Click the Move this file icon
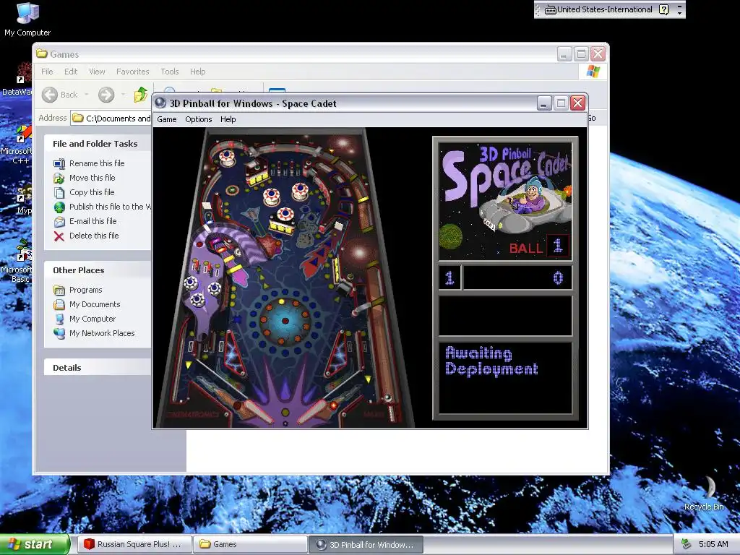This screenshot has width=740, height=555. click(x=59, y=178)
